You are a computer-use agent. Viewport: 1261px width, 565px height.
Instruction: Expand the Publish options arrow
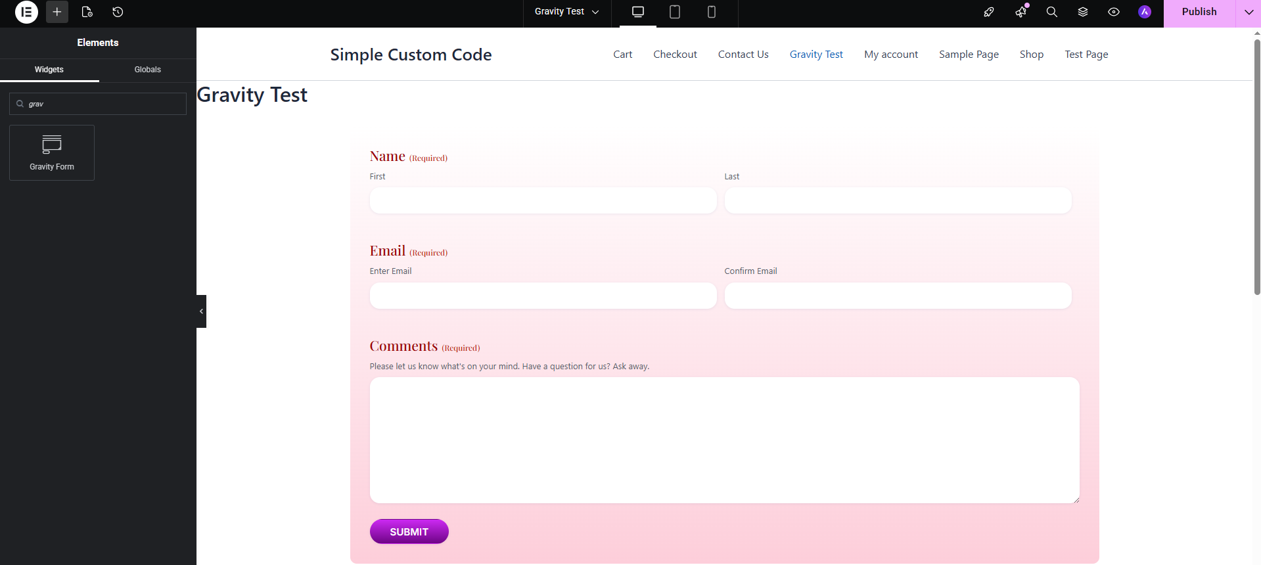(x=1249, y=12)
